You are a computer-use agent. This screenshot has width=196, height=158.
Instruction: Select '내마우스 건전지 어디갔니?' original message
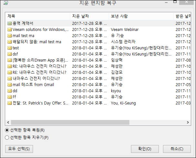pos(36,78)
